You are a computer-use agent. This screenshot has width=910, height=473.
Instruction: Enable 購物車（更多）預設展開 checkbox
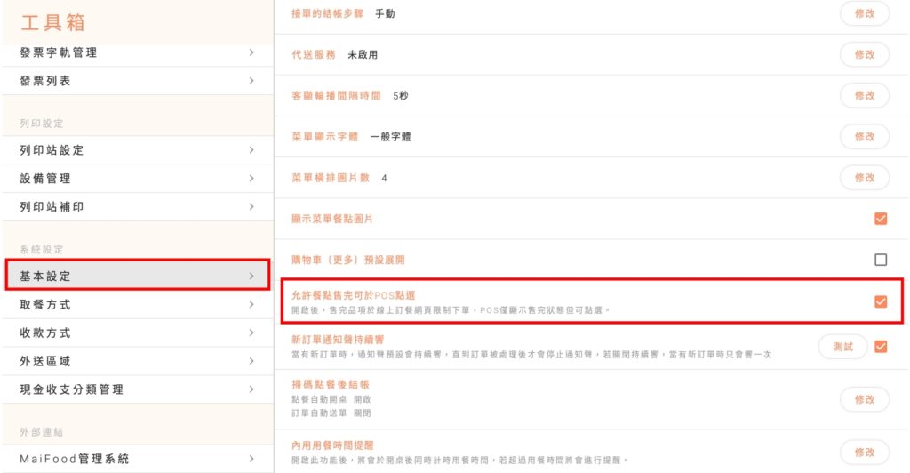[881, 260]
